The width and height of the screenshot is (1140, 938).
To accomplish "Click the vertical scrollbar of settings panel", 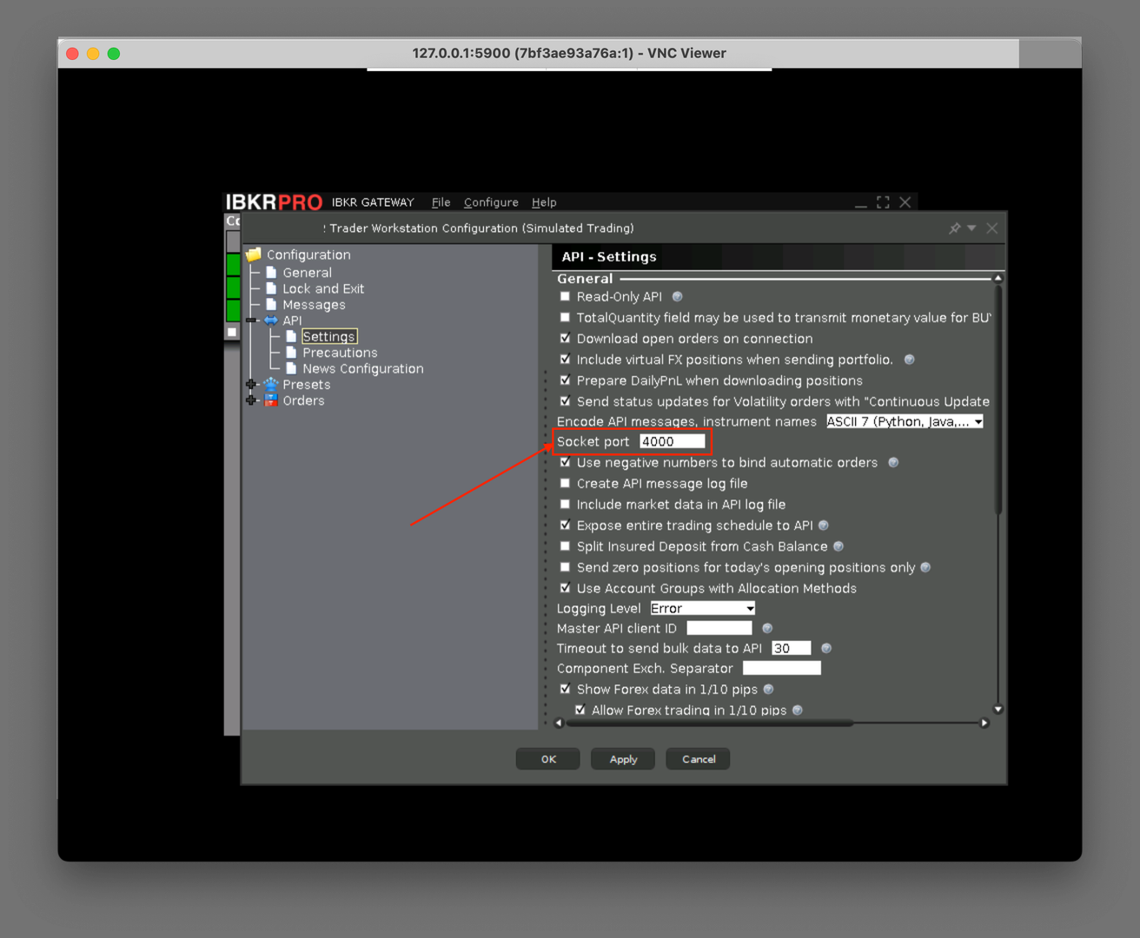I will click(x=997, y=398).
